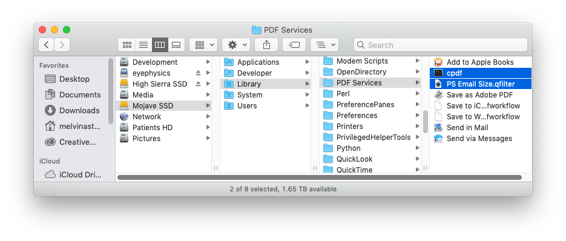Select the Development volume

[155, 62]
